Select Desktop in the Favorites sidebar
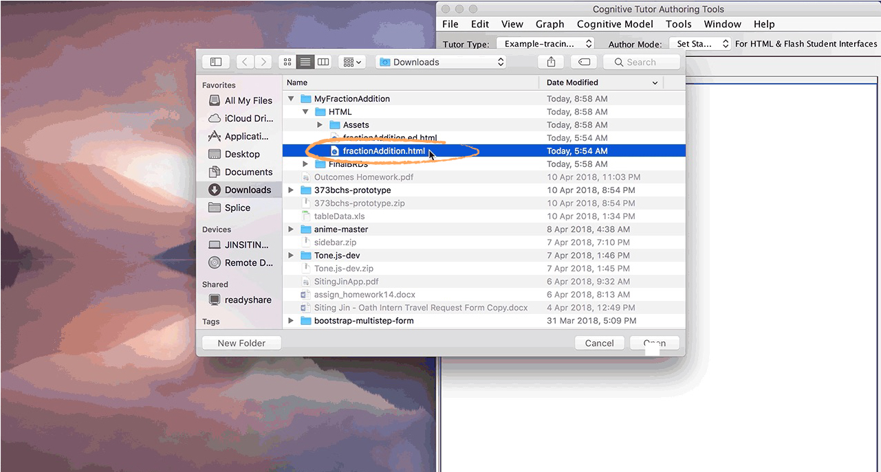Viewport: 881px width, 472px height. pos(242,154)
